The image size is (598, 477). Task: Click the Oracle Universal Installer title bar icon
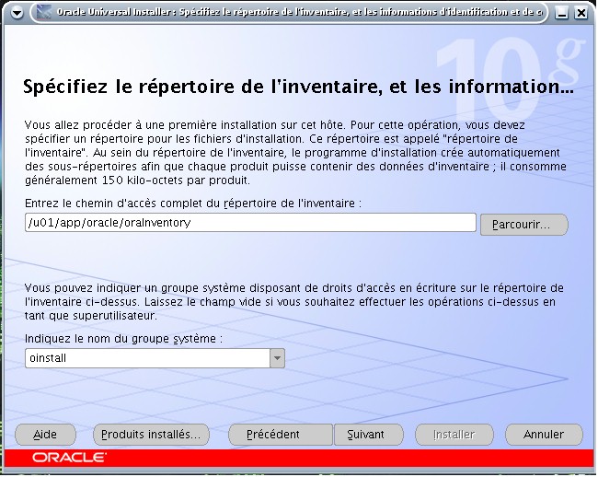pos(44,13)
